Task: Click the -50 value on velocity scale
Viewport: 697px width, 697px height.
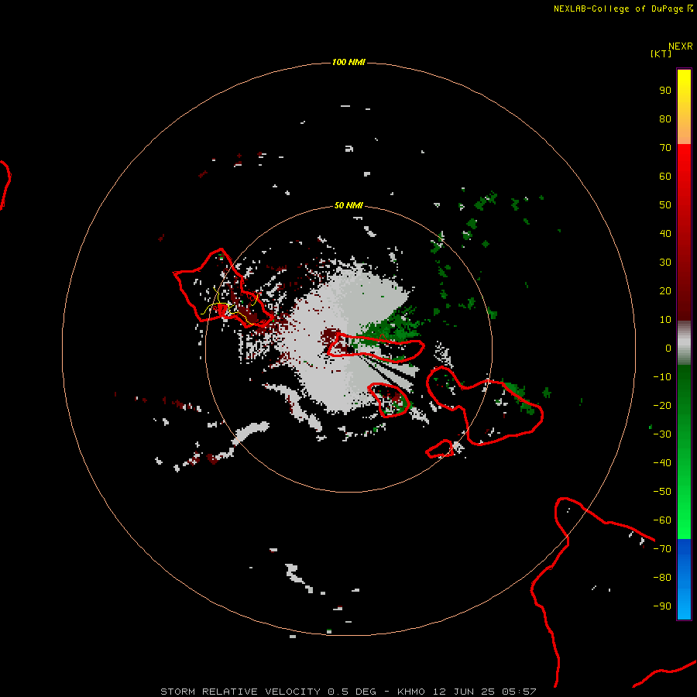Action: tap(662, 492)
